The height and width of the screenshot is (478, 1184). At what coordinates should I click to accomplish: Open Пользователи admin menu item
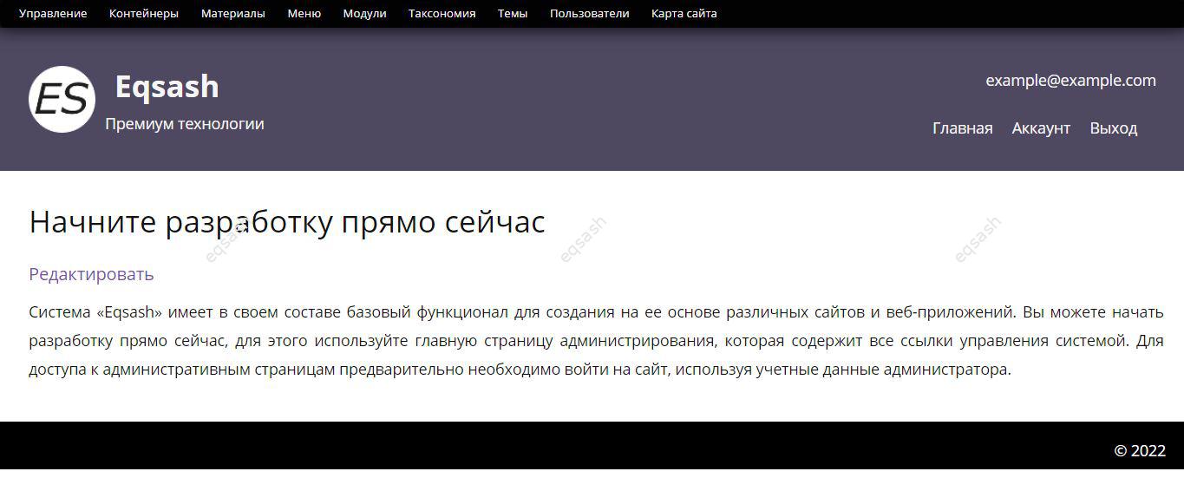[590, 13]
